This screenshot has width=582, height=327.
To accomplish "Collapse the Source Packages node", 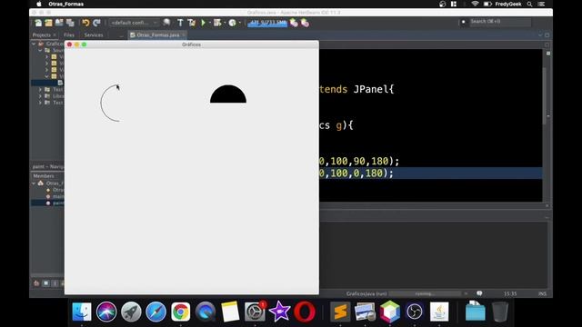I will [x=40, y=50].
